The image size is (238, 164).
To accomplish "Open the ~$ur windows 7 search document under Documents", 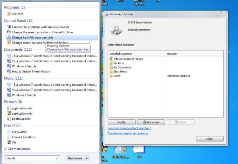I will pyautogui.click(x=54, y=56).
